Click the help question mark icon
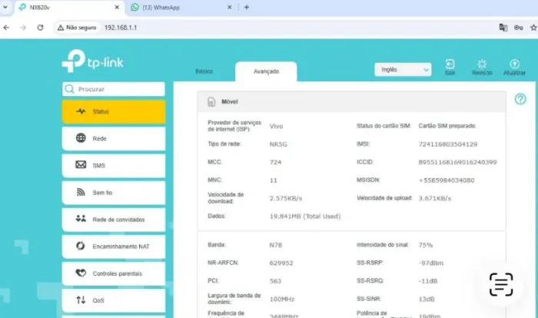Image resolution: width=538 pixels, height=318 pixels. click(x=520, y=99)
